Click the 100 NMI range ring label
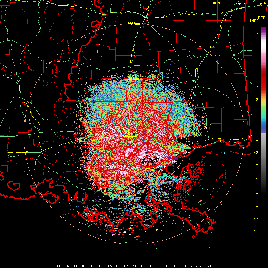 pos(134,24)
